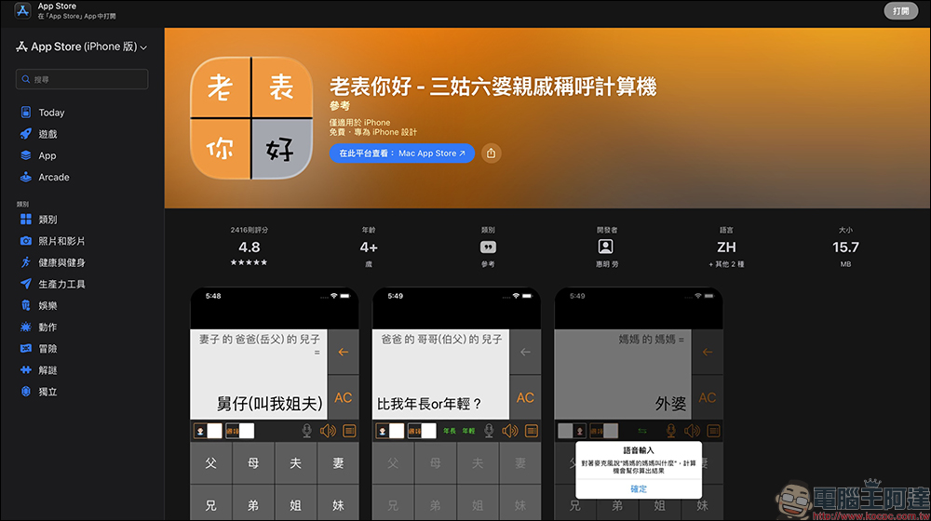The height and width of the screenshot is (521, 931).
Task: Click the microphone icon in first screenshot
Action: pyautogui.click(x=306, y=431)
